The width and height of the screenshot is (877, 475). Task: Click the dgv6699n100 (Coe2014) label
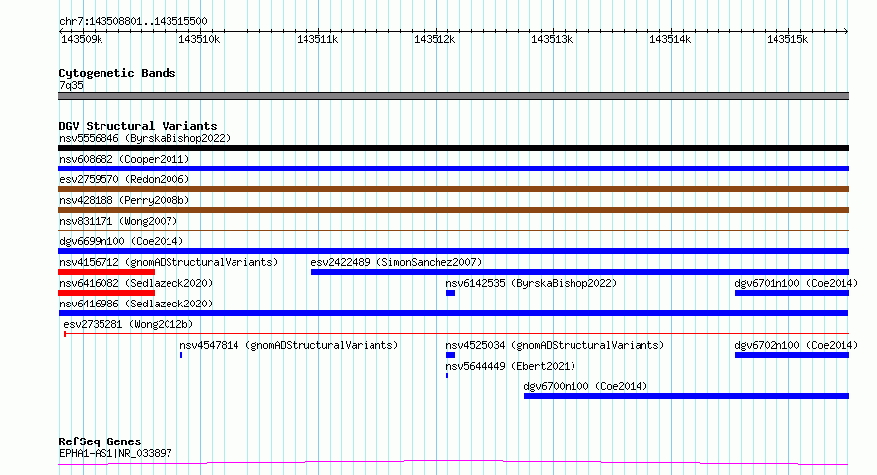(121, 241)
